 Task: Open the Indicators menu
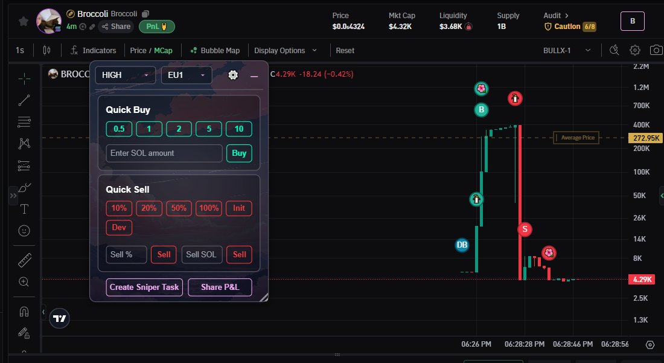pyautogui.click(x=93, y=50)
